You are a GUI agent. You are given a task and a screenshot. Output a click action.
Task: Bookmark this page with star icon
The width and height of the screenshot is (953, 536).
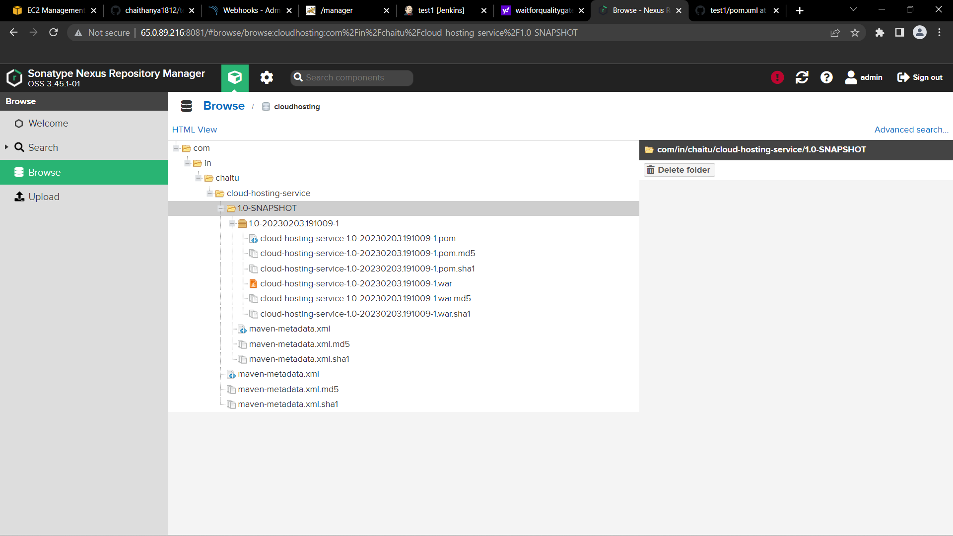(x=855, y=33)
